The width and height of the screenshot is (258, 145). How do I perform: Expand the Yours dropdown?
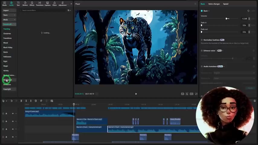coord(9,15)
